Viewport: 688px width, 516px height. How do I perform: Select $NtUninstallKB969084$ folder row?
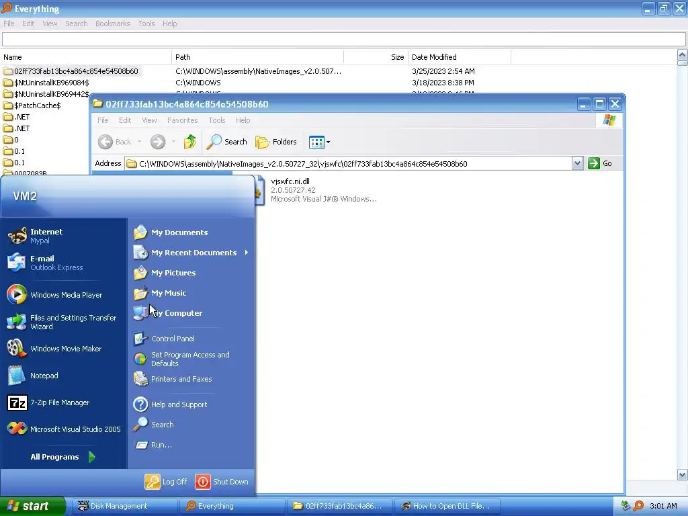pyautogui.click(x=51, y=83)
